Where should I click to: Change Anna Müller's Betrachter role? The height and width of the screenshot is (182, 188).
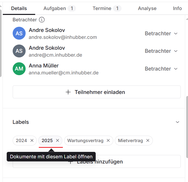[161, 69]
